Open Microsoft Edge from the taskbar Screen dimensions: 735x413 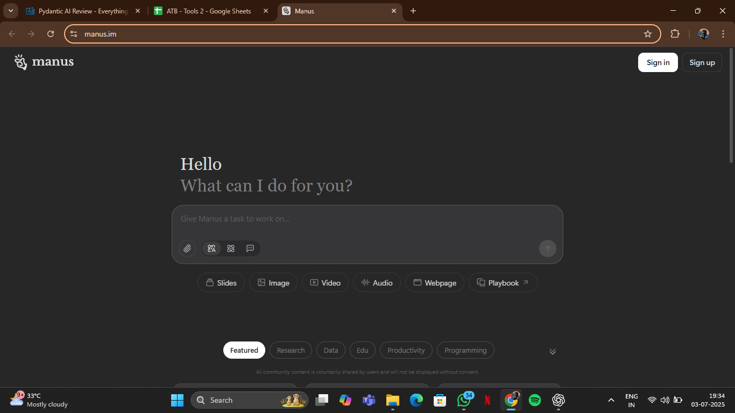(x=416, y=400)
